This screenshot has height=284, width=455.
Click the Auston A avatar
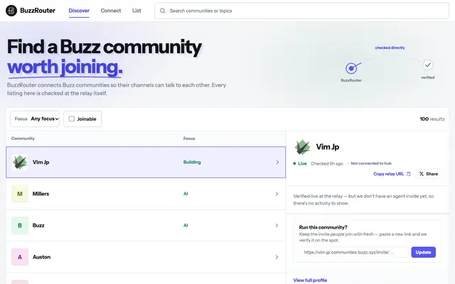point(20,257)
